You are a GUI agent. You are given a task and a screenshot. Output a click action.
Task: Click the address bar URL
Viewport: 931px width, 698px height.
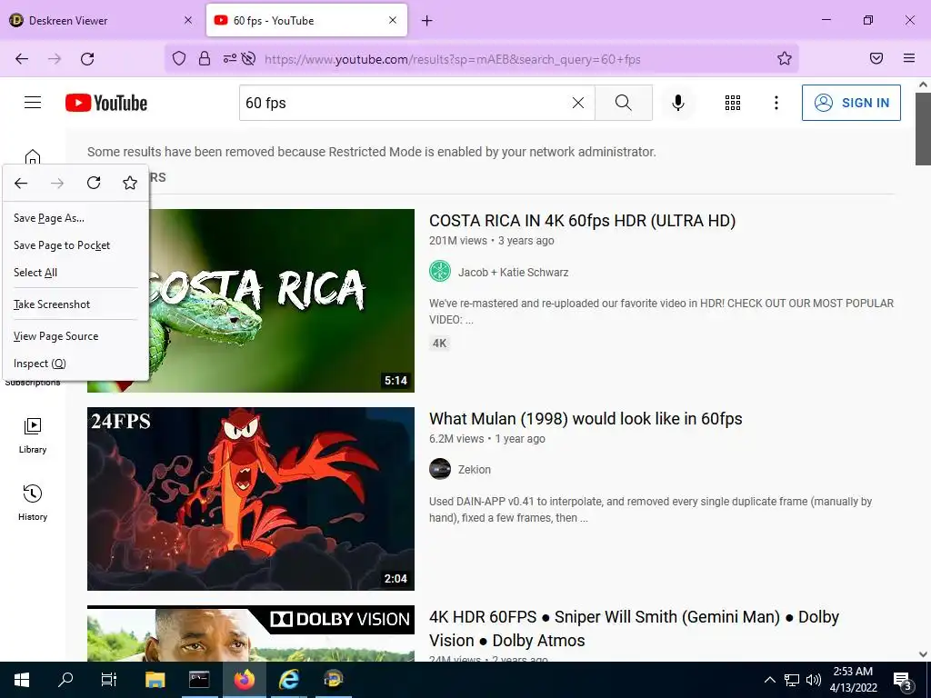453,59
